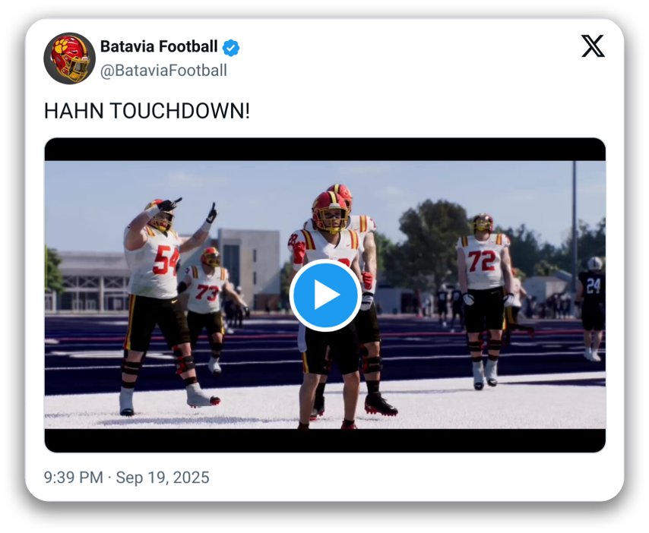Click the HAHN TOUCHDOWN! tweet text
649x533 pixels.
(147, 111)
